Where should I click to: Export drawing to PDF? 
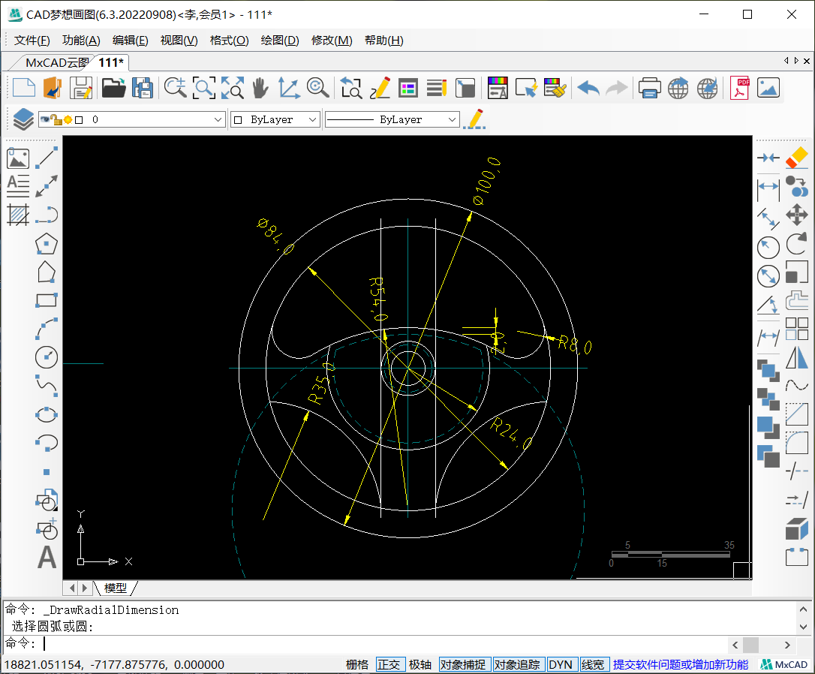point(739,87)
